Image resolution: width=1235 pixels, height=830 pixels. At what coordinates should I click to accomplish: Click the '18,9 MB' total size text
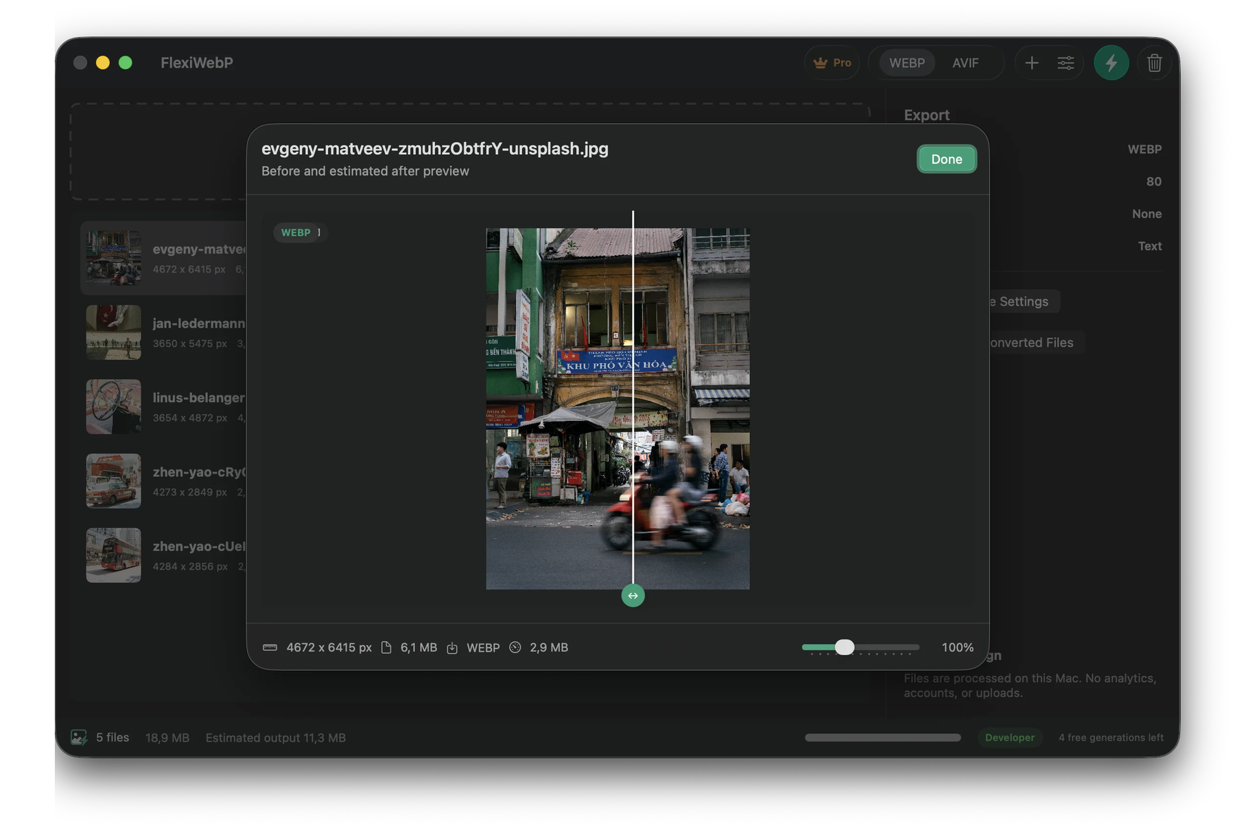click(167, 737)
